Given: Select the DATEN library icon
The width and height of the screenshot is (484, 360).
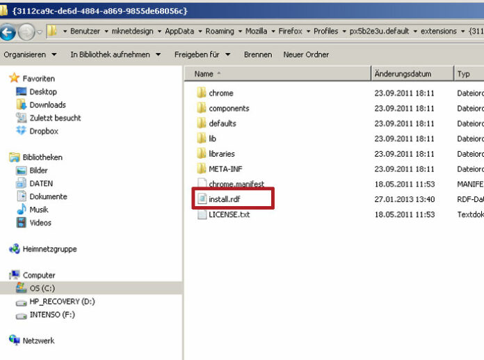Looking at the screenshot, I should coord(21,183).
